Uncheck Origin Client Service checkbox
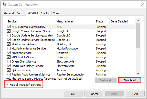This screenshot has height=99, width=147. click(x=9, y=61)
